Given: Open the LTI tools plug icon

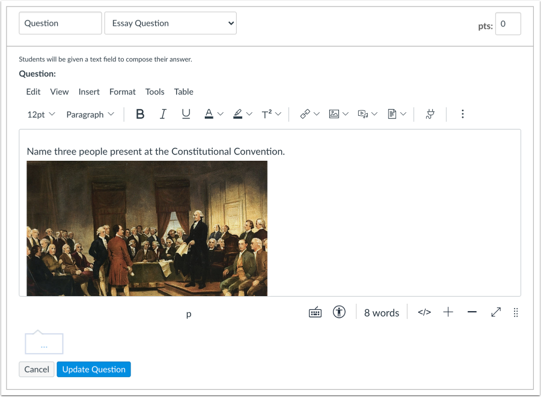Looking at the screenshot, I should point(430,114).
